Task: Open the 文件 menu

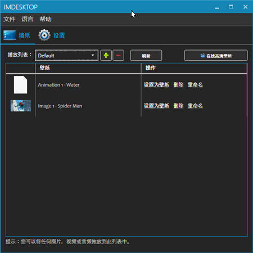Action: tap(10, 19)
